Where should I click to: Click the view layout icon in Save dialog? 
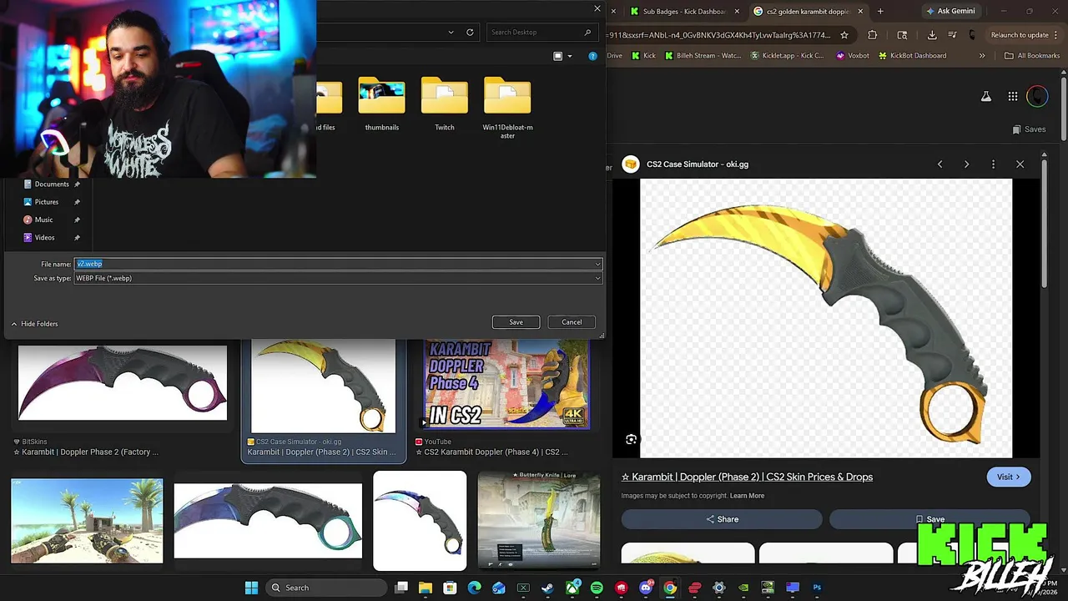[x=558, y=56]
